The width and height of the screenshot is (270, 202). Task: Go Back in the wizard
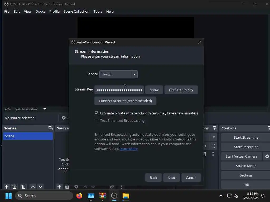coord(153,178)
